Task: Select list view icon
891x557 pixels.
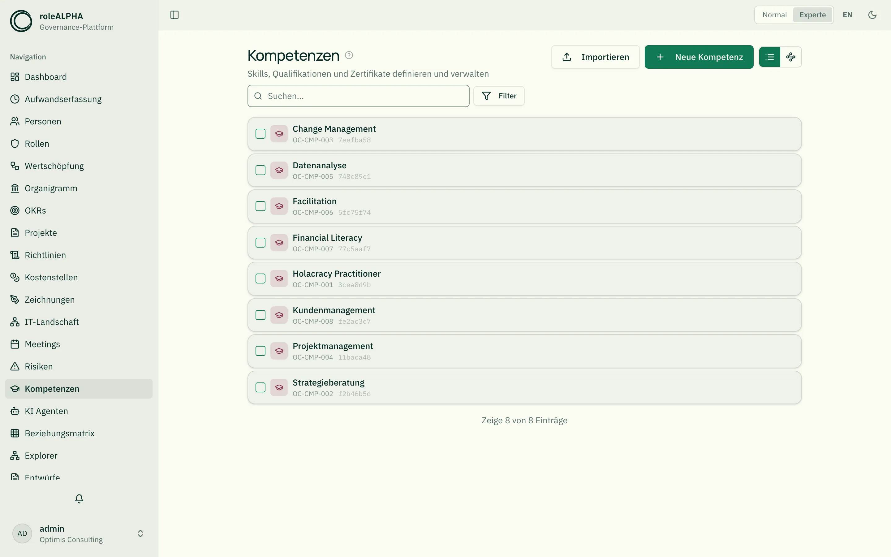Action: (x=769, y=57)
